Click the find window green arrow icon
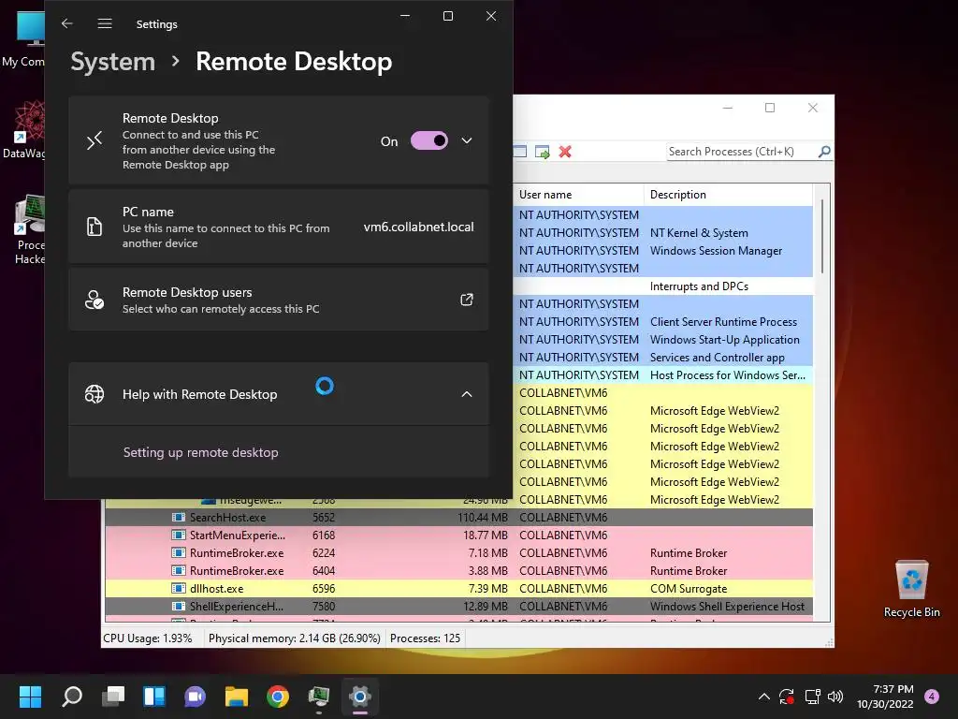The height and width of the screenshot is (719, 958). click(x=542, y=152)
